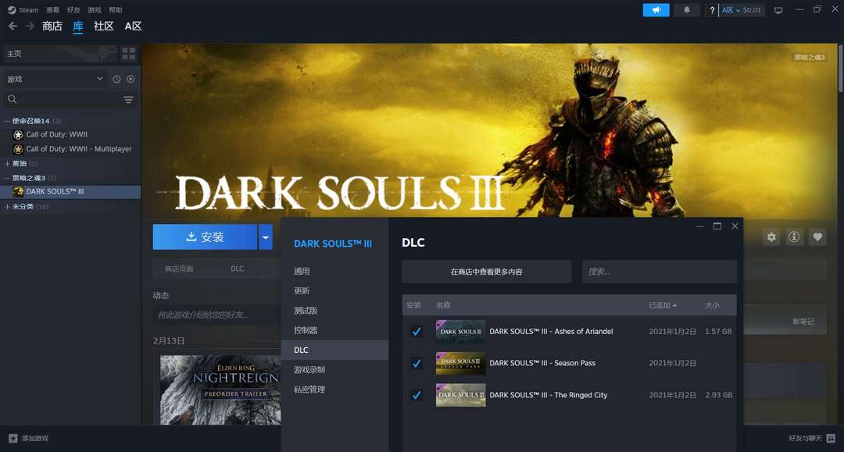The width and height of the screenshot is (844, 452).
Task: Click the blue 安装 button
Action: click(205, 237)
